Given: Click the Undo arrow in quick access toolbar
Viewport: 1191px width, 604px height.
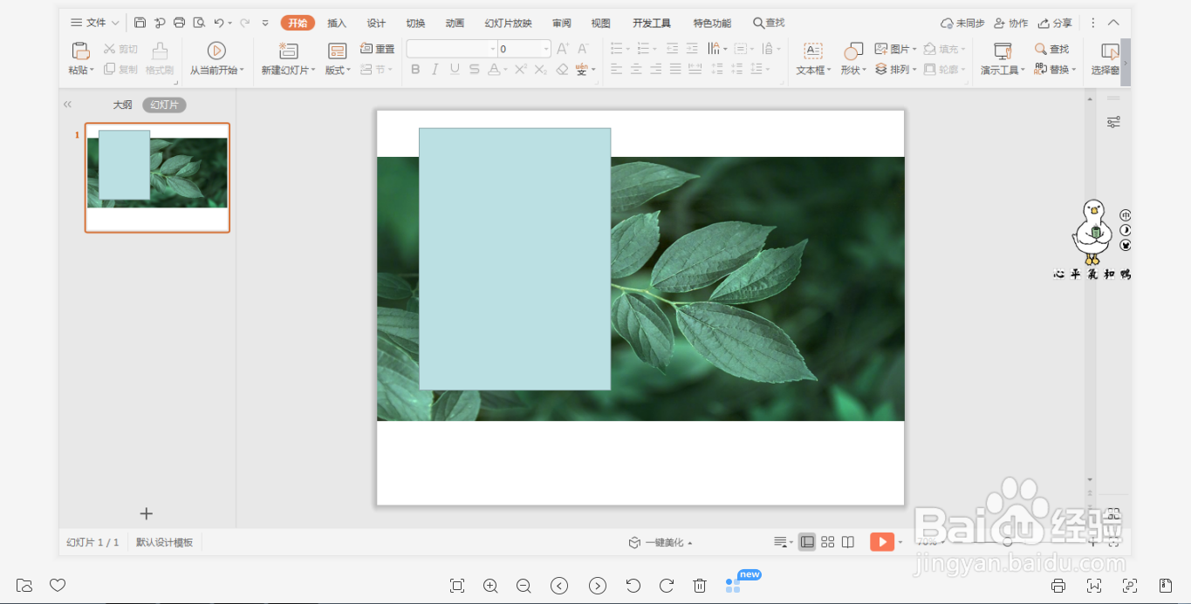Looking at the screenshot, I should [219, 23].
